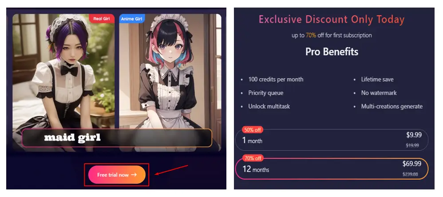Click the arrow icon in Free trial button

(134, 175)
